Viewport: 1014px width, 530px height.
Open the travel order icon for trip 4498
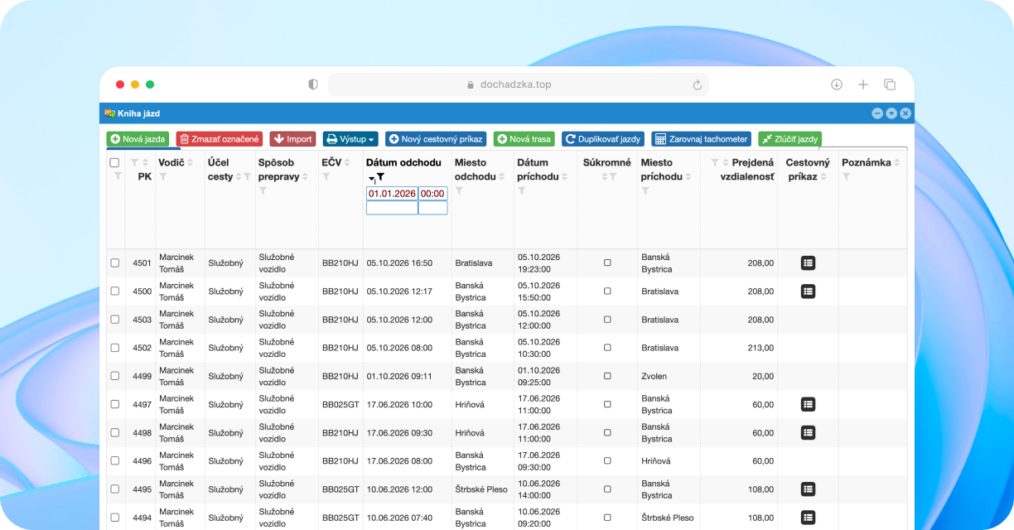[809, 432]
